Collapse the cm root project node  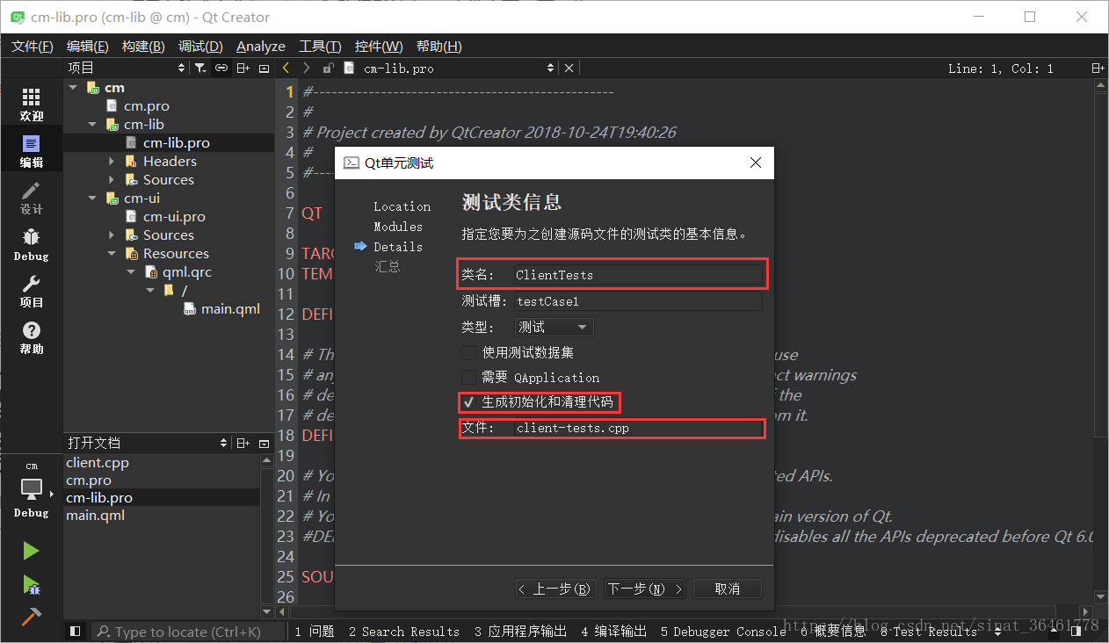click(x=74, y=88)
